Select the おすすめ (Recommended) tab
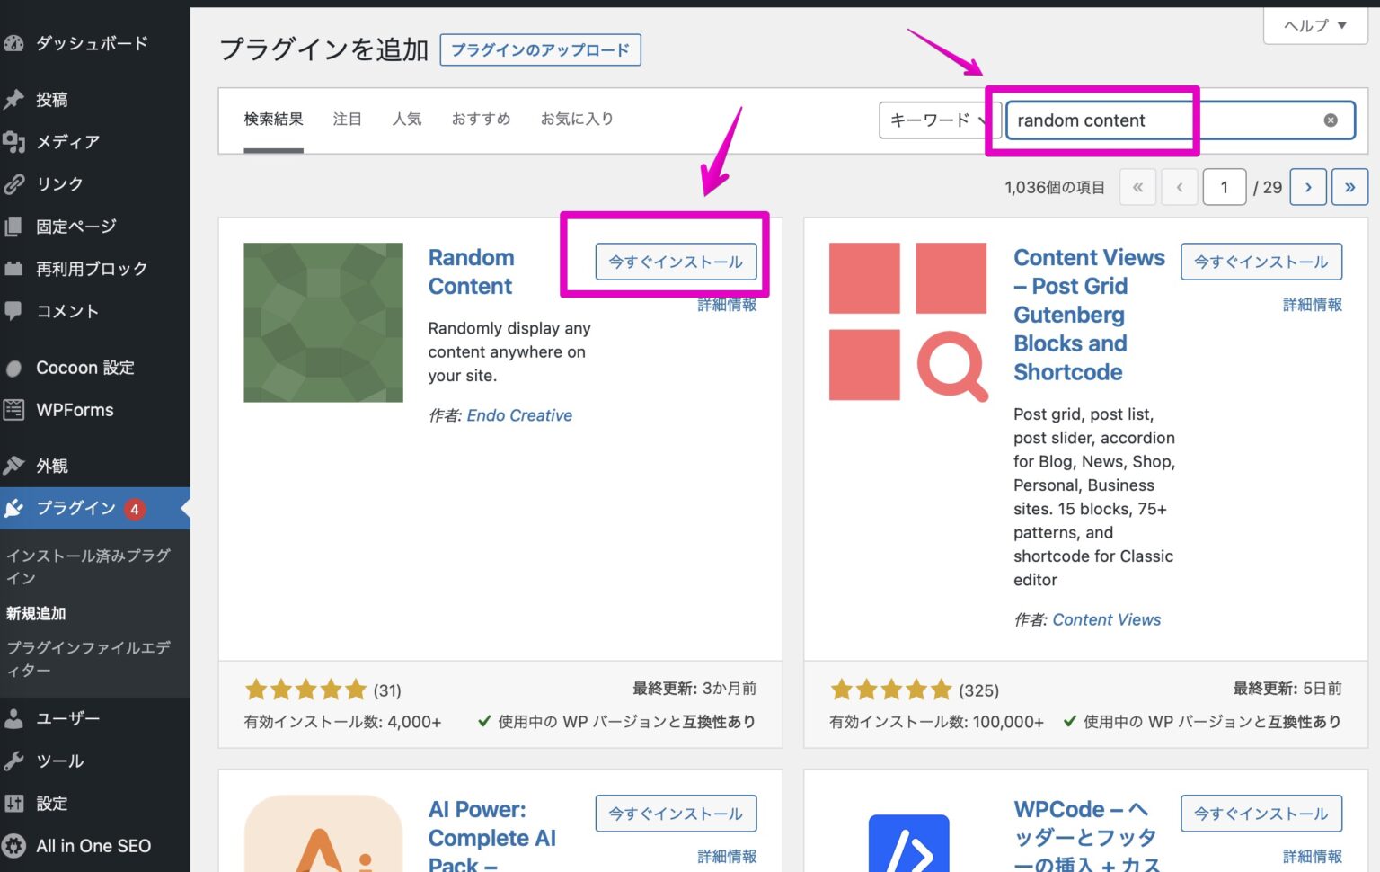Viewport: 1380px width, 872px height. coord(481,118)
